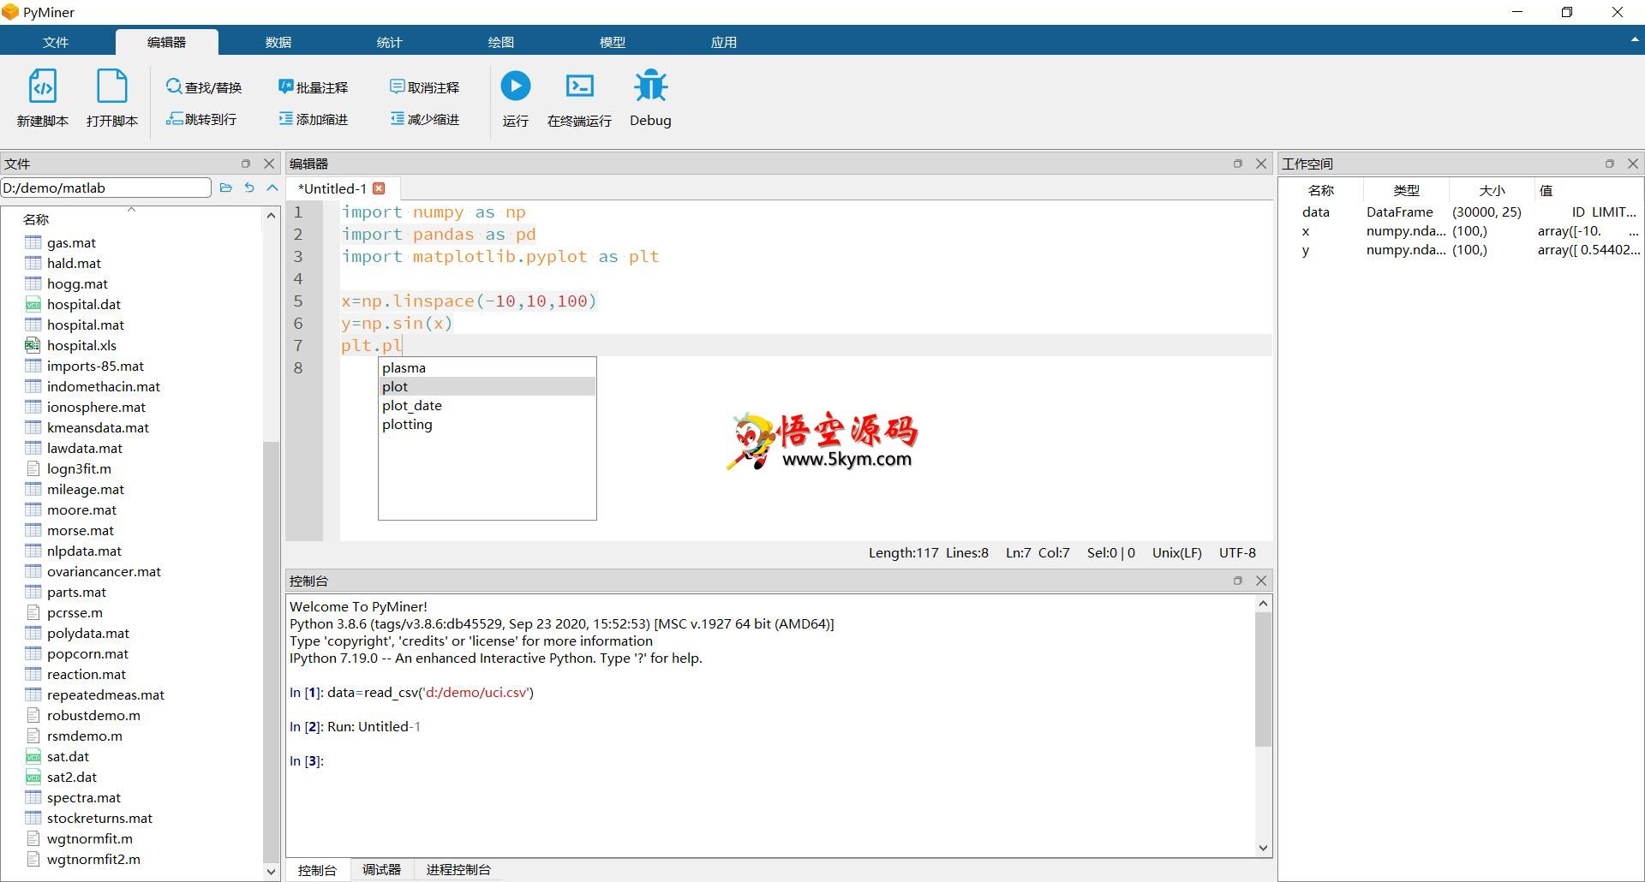This screenshot has height=882, width=1645.
Task: Browse folder icon next to path field
Action: (x=226, y=188)
